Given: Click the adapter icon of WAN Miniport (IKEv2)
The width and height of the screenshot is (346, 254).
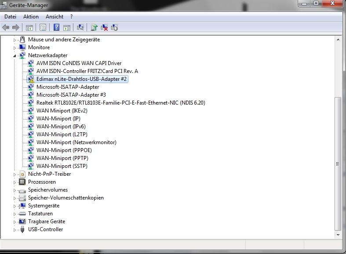Looking at the screenshot, I should click(x=31, y=111).
